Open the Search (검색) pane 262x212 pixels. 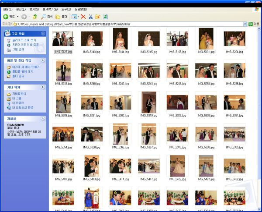[x=47, y=17]
